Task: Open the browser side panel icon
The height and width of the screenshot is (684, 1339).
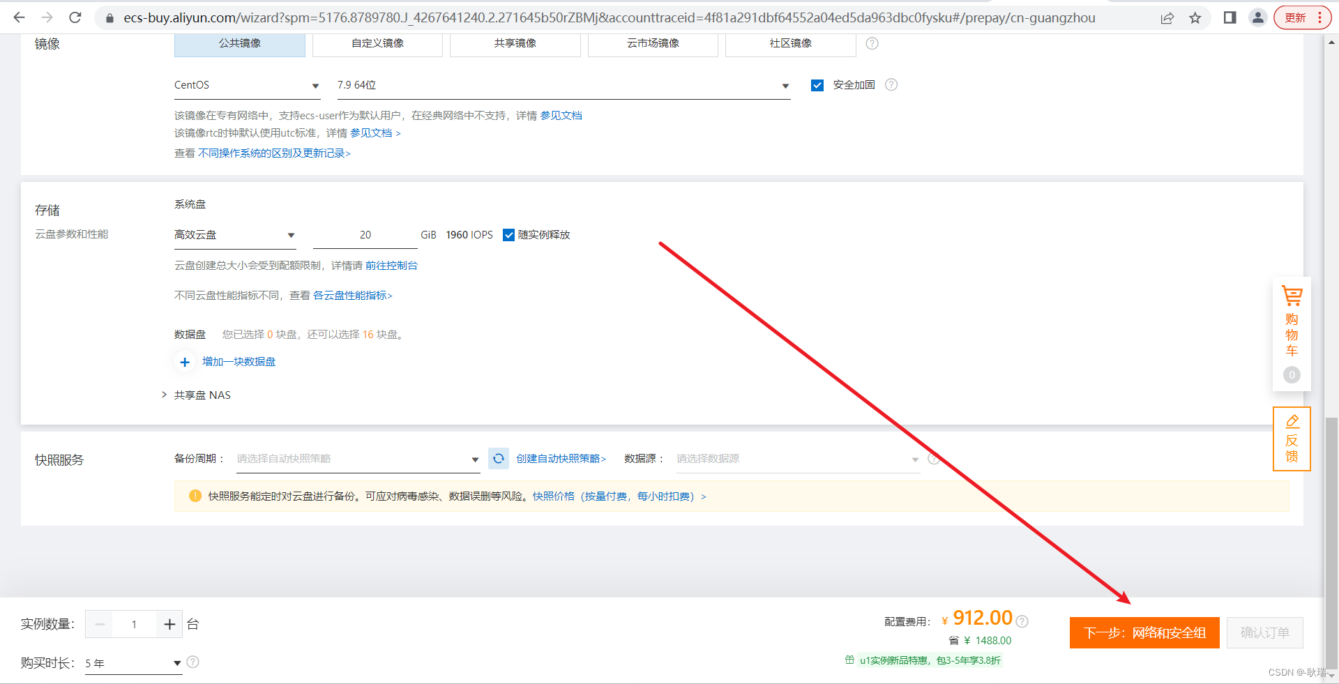Action: [1230, 17]
